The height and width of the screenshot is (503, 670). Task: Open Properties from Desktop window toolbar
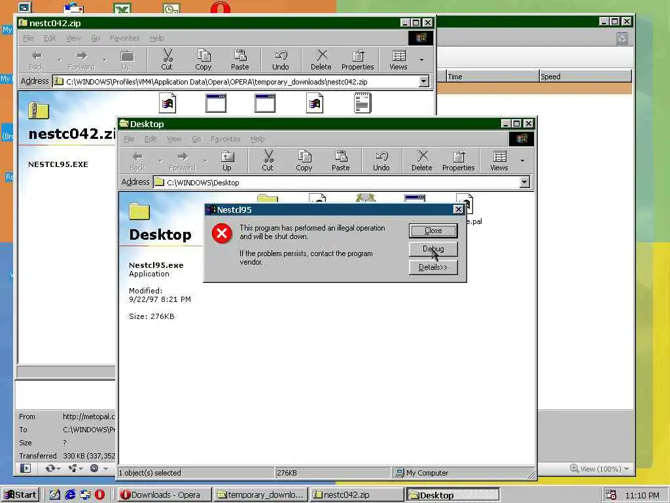[x=459, y=161]
